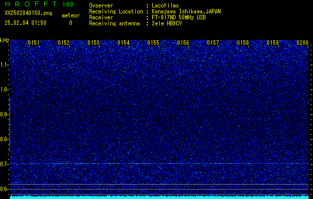Click the Receiving Location label
This screenshot has height=199, width=313.
116,11
